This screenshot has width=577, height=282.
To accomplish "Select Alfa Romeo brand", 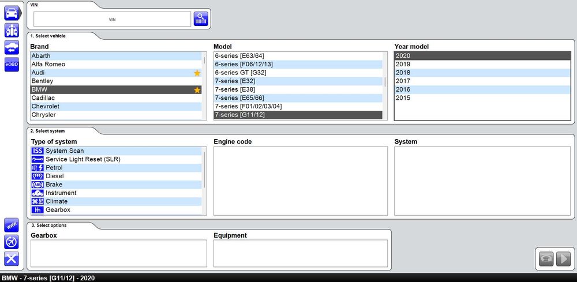I will [116, 65].
